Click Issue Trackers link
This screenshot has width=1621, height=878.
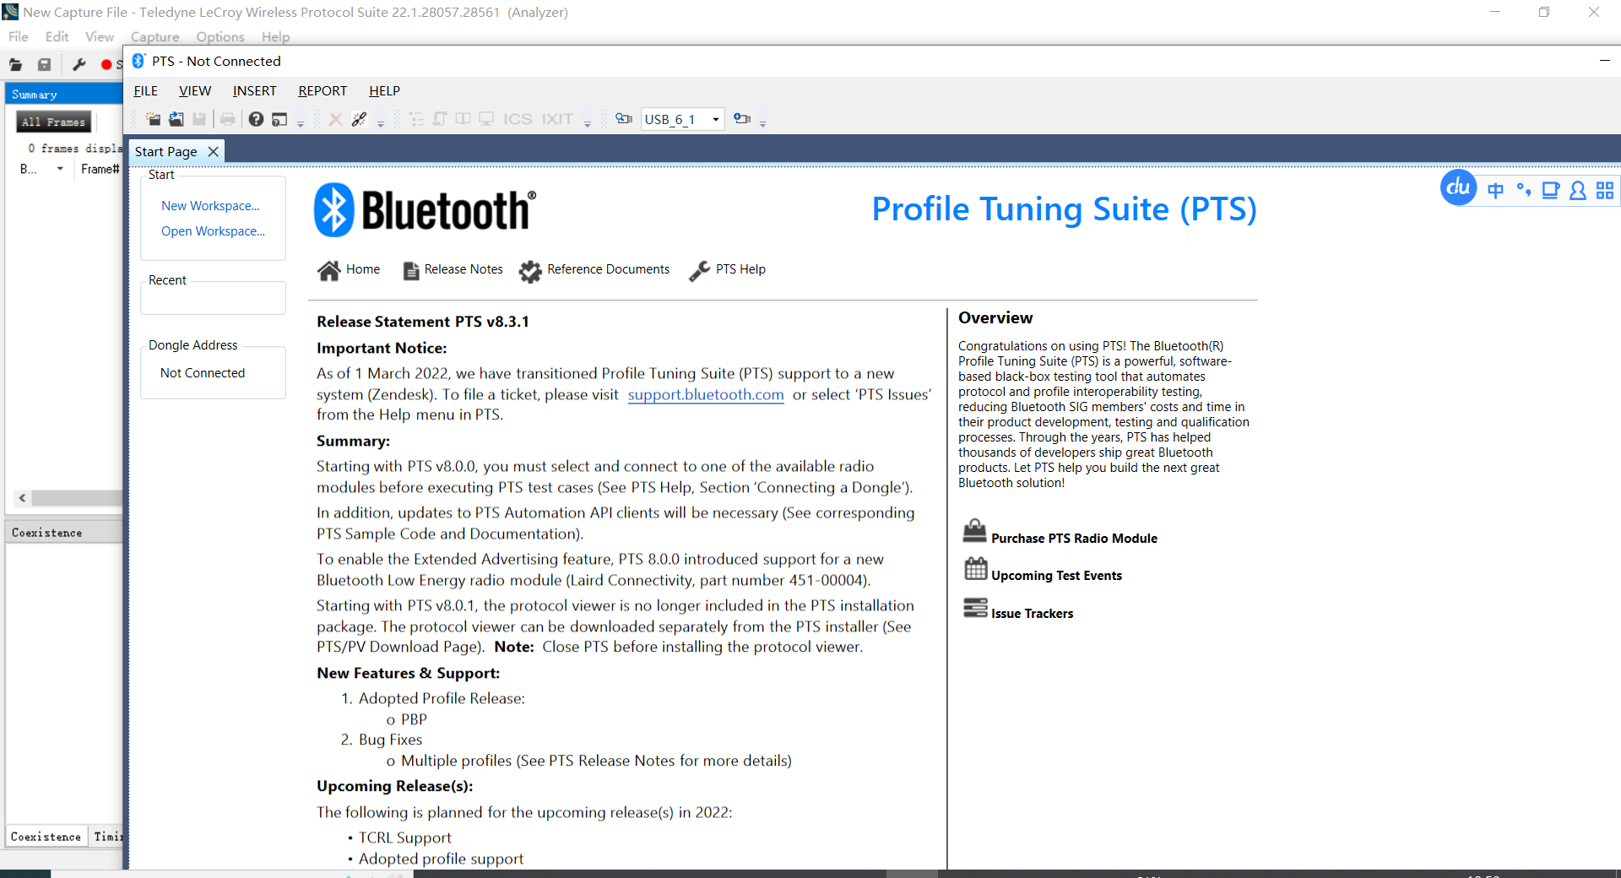tap(1018, 610)
